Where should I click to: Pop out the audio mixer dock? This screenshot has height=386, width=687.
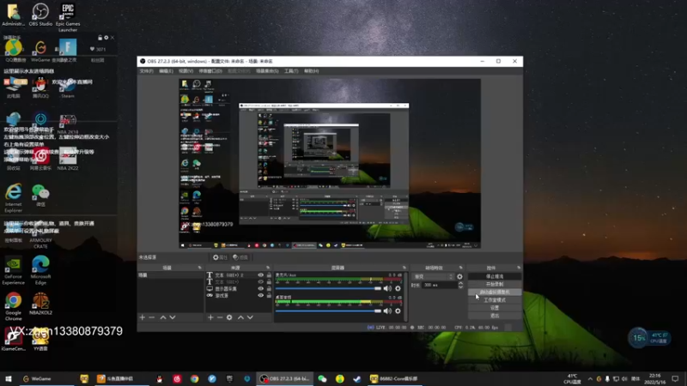tap(404, 268)
